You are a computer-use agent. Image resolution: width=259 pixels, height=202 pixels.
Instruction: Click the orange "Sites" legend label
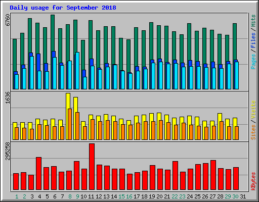(x=253, y=132)
